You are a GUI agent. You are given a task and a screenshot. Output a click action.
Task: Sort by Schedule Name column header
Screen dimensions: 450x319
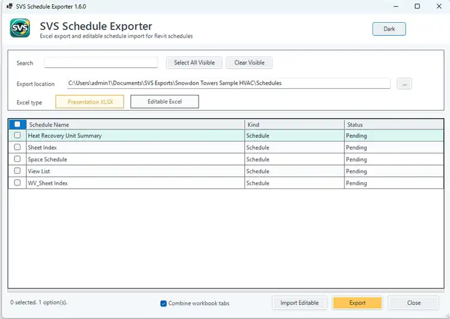(135, 125)
